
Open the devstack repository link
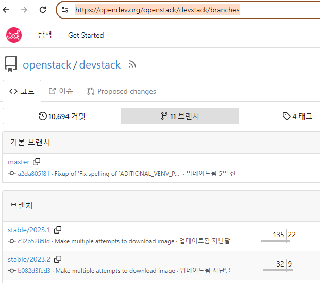100,65
